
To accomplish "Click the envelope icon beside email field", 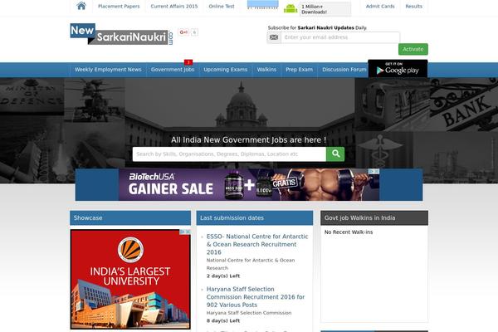I will (274, 37).
